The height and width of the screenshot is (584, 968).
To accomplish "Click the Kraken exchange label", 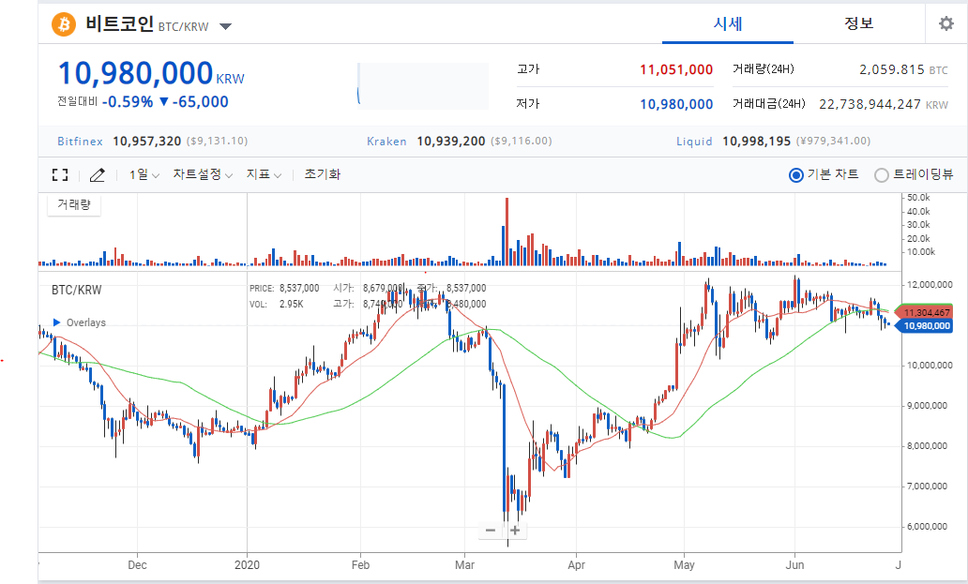I will coord(386,142).
